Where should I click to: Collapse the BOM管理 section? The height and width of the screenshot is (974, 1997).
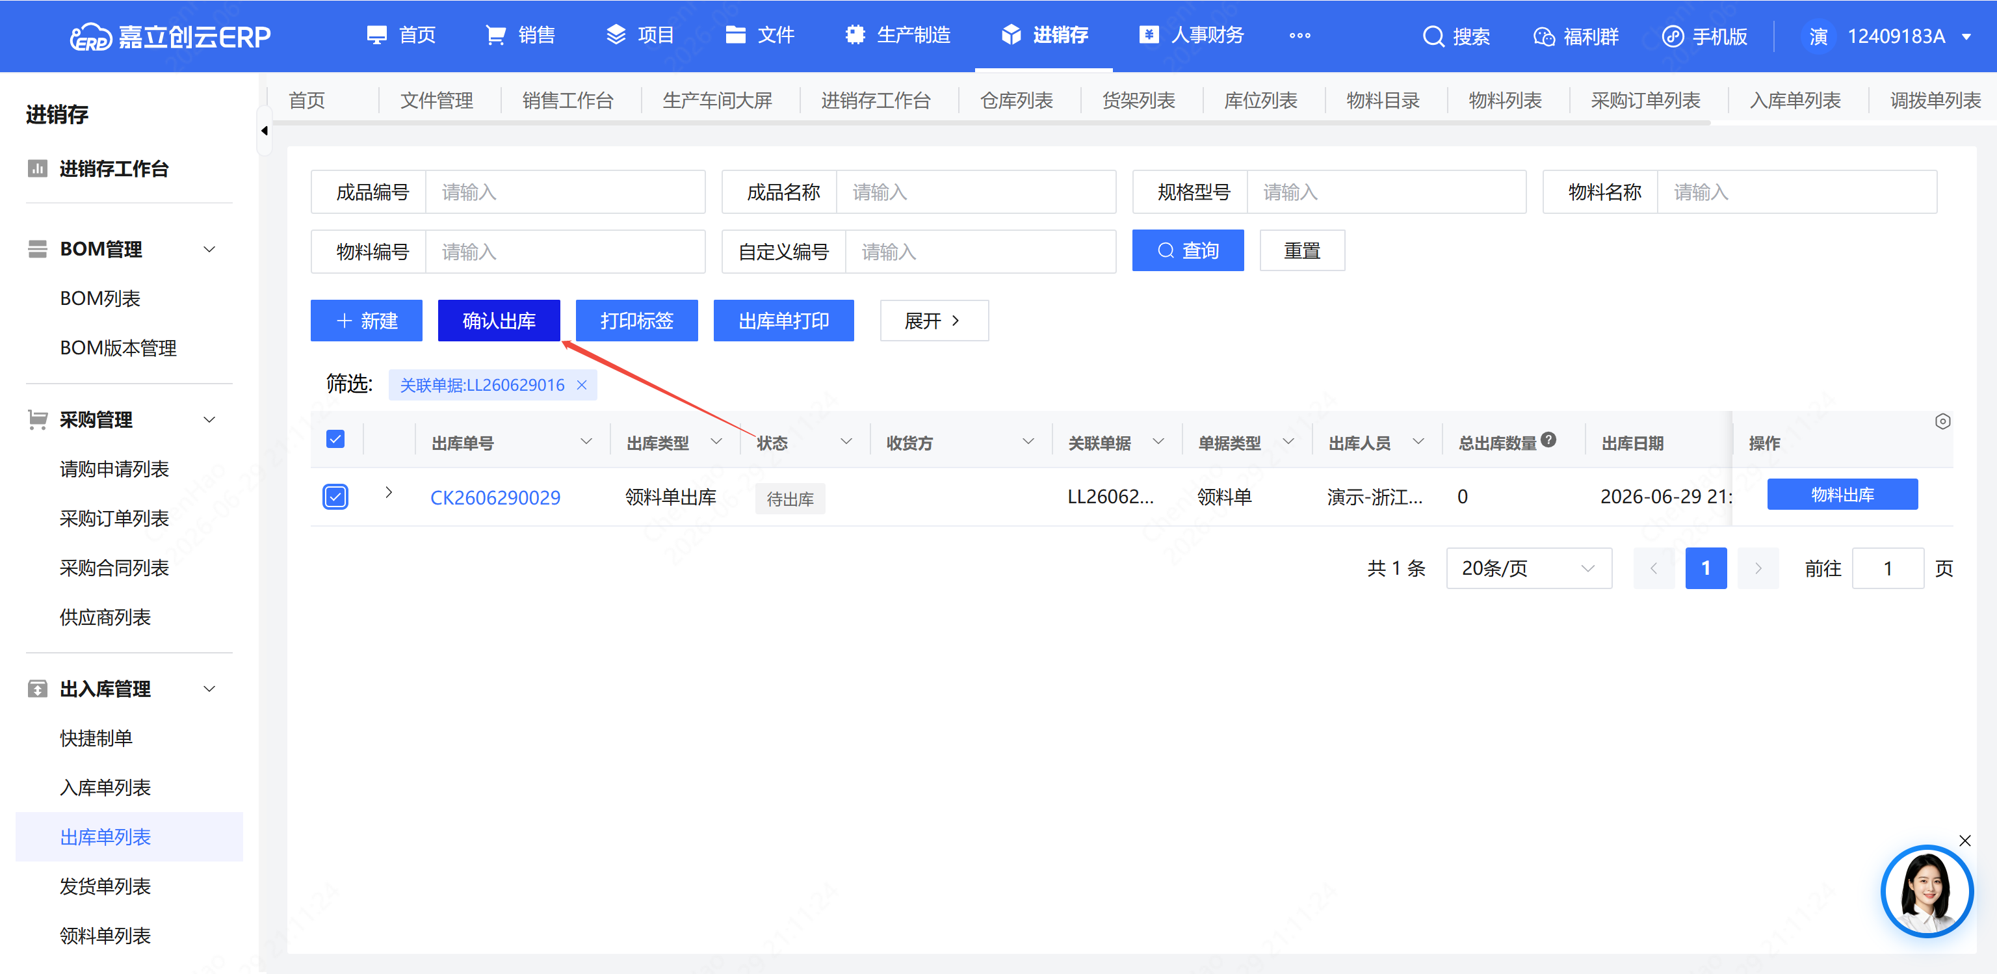pyautogui.click(x=209, y=249)
